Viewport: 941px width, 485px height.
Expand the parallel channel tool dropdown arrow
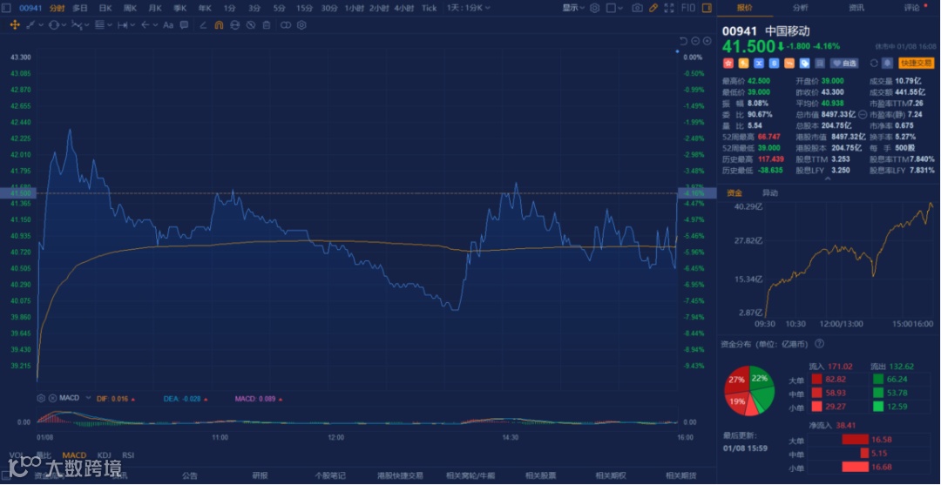point(110,25)
